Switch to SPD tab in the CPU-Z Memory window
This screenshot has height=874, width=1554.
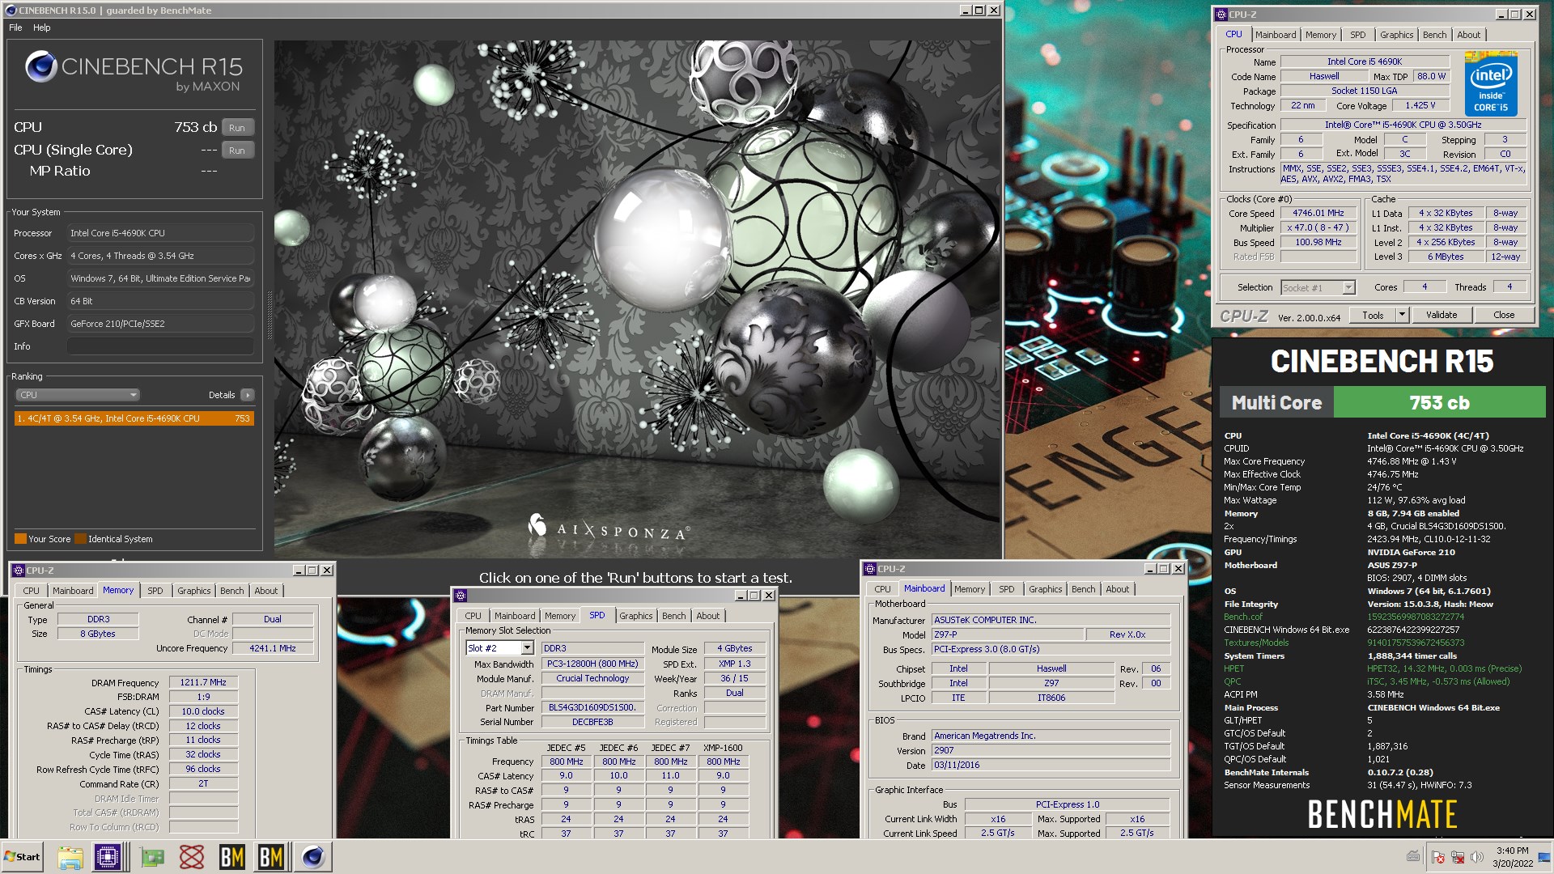(x=155, y=591)
